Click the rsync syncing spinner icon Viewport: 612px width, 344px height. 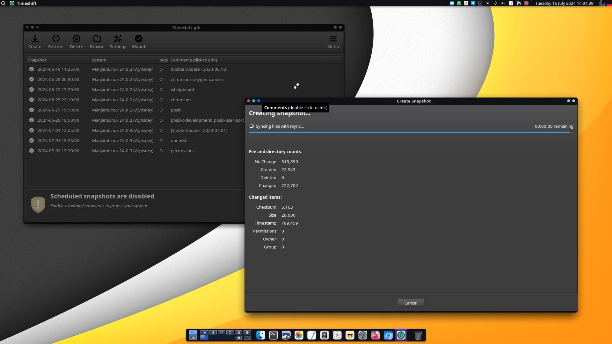252,126
